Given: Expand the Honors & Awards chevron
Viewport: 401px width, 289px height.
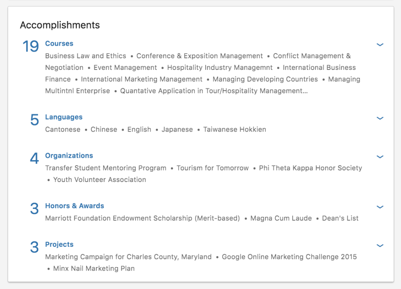Looking at the screenshot, I should [380, 207].
